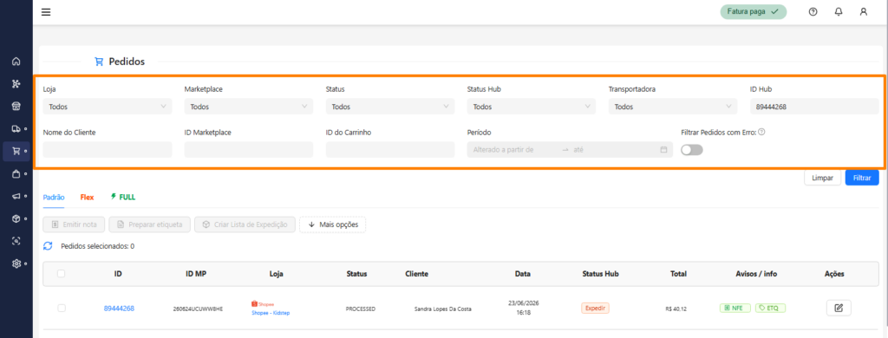Image resolution: width=888 pixels, height=338 pixels.
Task: Click the Filtrar button
Action: click(862, 178)
